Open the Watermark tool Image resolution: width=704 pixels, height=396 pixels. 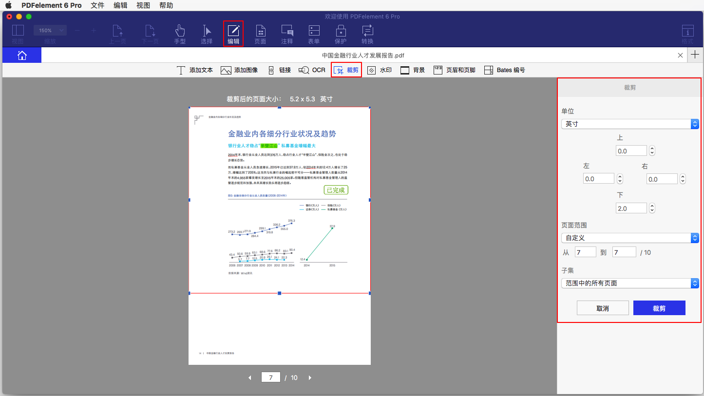pos(380,70)
